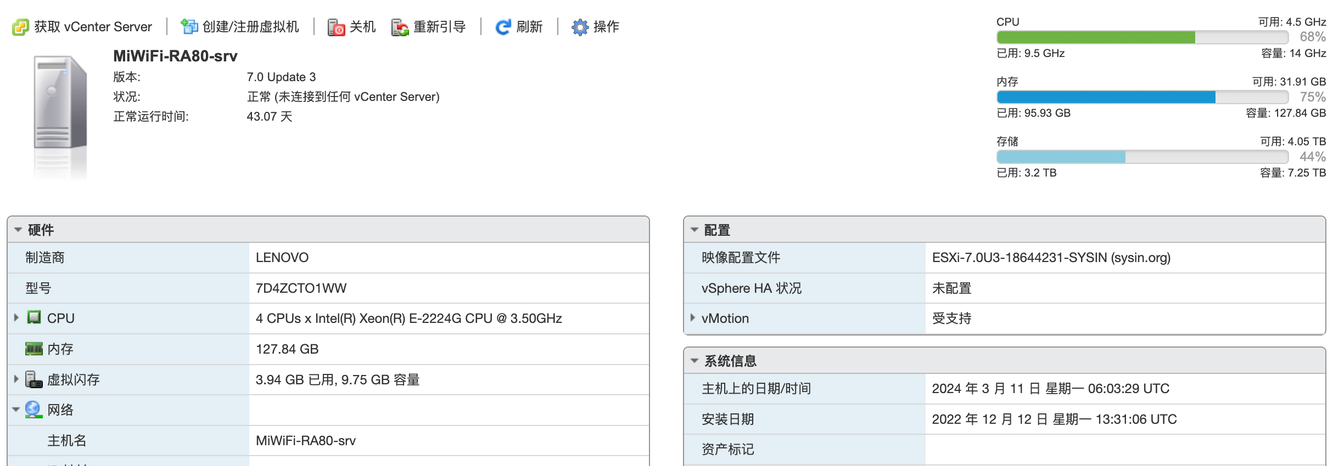Click the status text 正常 (未连接到任何 vCenter Server)

pos(343,96)
